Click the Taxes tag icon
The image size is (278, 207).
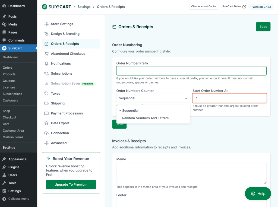46,93
